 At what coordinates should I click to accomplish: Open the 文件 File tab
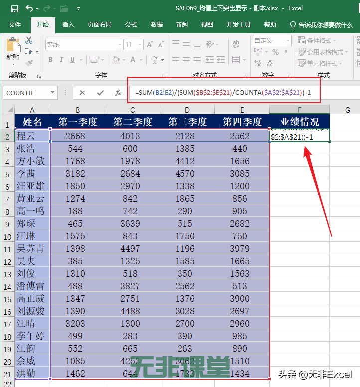pyautogui.click(x=15, y=25)
